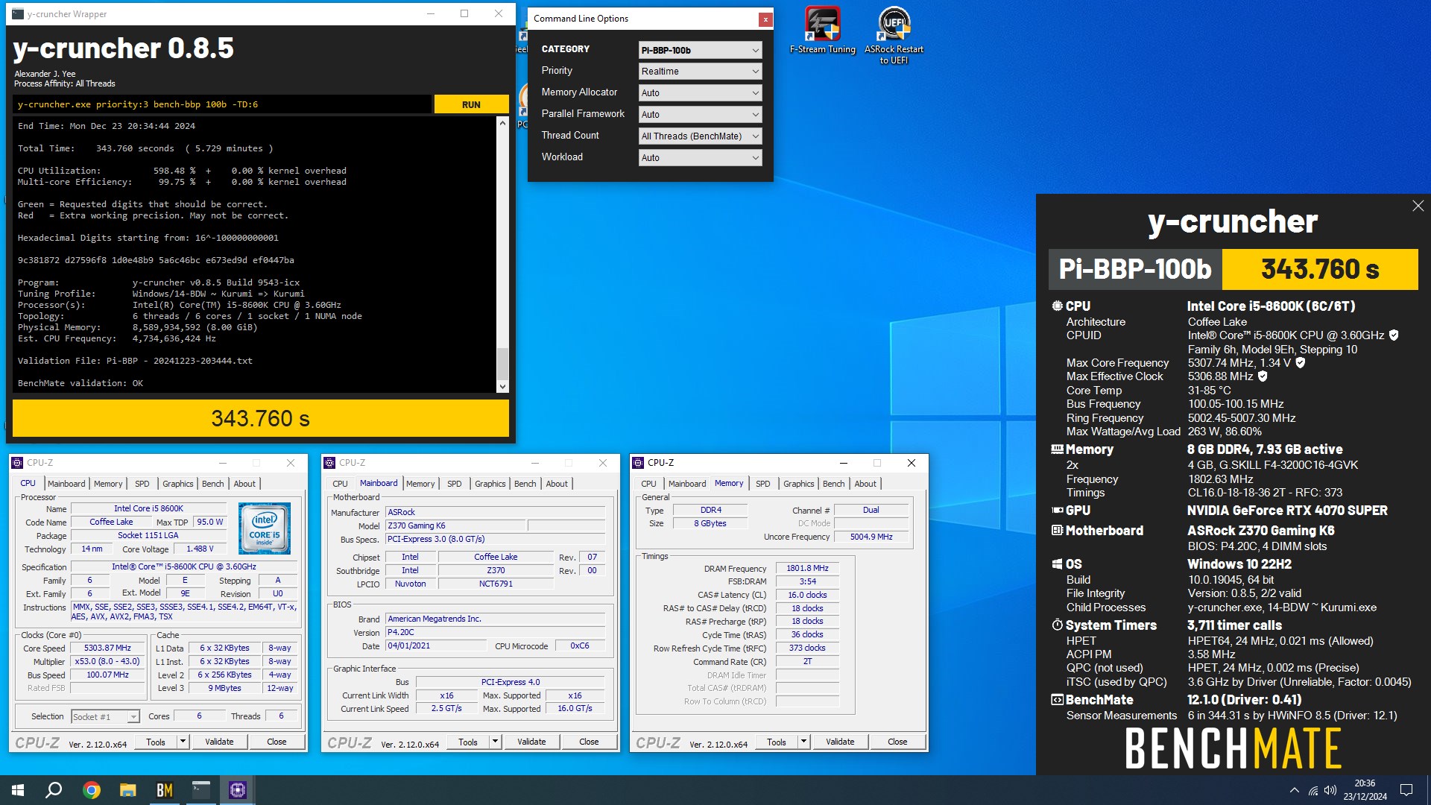This screenshot has width=1431, height=805.
Task: Click the verified shield beside Max Core Frequency
Action: coord(1301,363)
